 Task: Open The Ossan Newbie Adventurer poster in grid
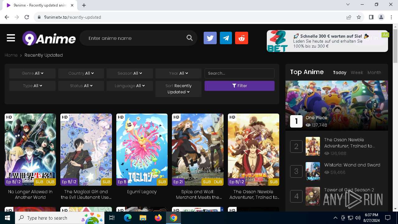coord(253,150)
